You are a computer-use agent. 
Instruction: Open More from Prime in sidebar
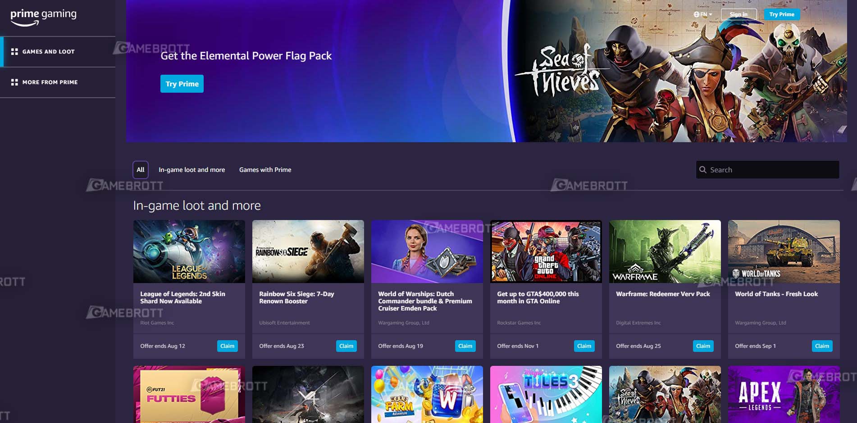pos(58,82)
